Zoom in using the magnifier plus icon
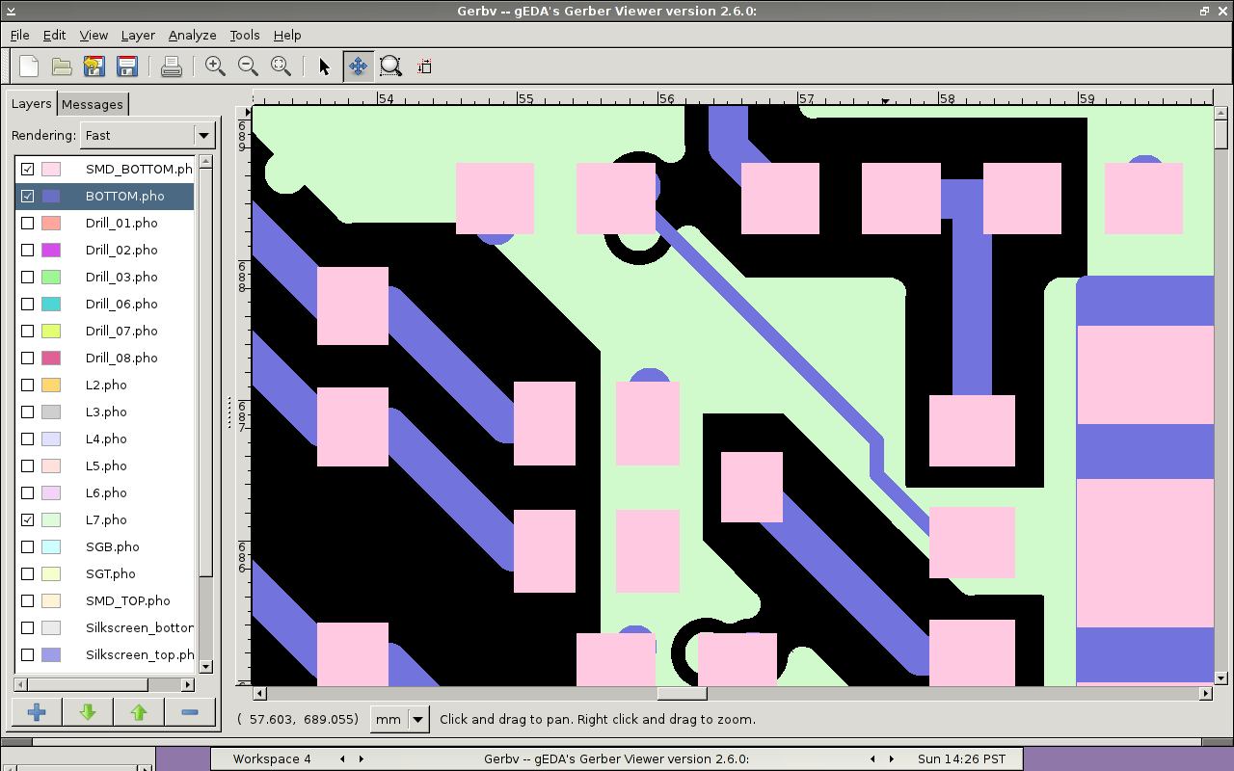Image resolution: width=1234 pixels, height=771 pixels. tap(215, 66)
